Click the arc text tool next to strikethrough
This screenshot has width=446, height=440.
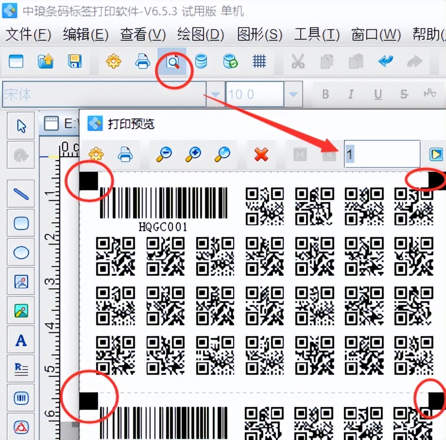pyautogui.click(x=429, y=94)
